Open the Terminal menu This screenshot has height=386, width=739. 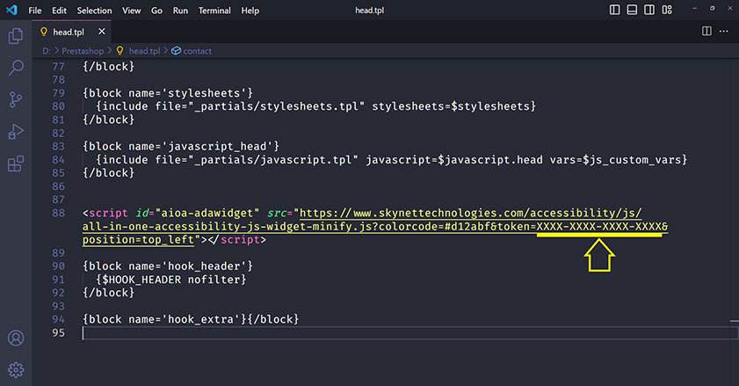[x=214, y=11]
